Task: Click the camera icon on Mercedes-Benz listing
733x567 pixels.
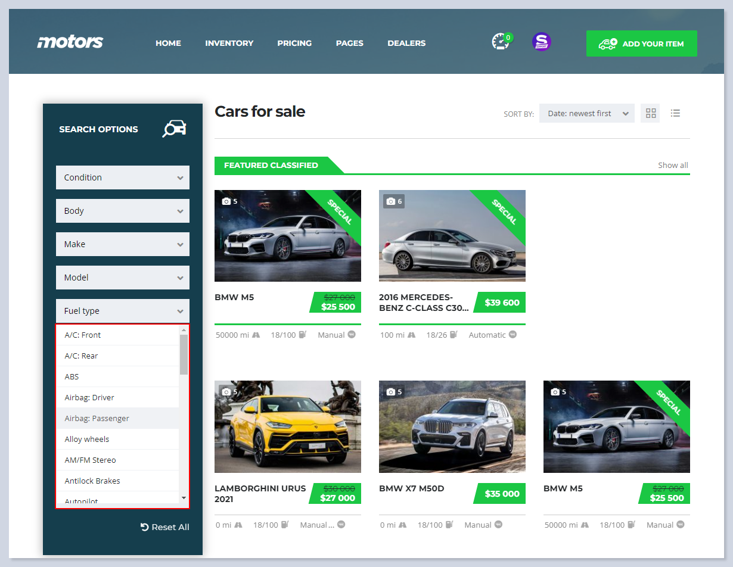Action: click(390, 201)
